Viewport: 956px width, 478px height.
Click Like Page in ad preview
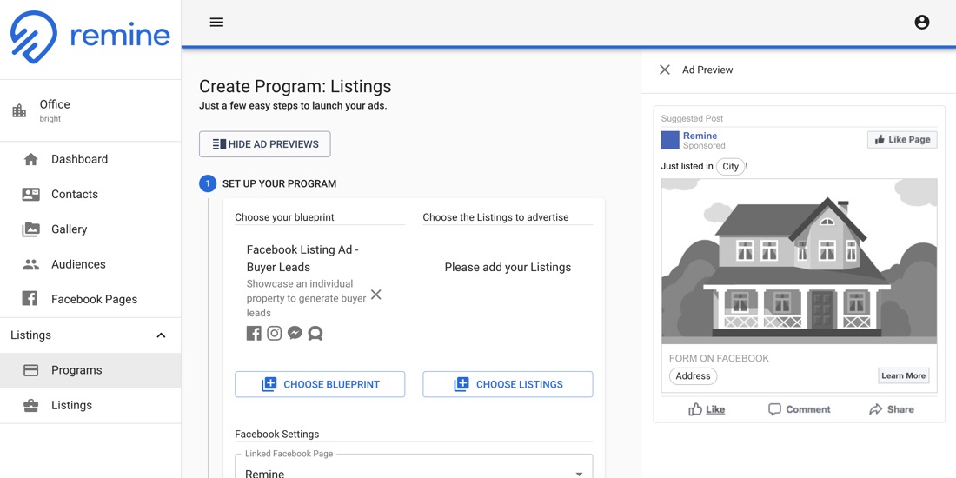[902, 140]
